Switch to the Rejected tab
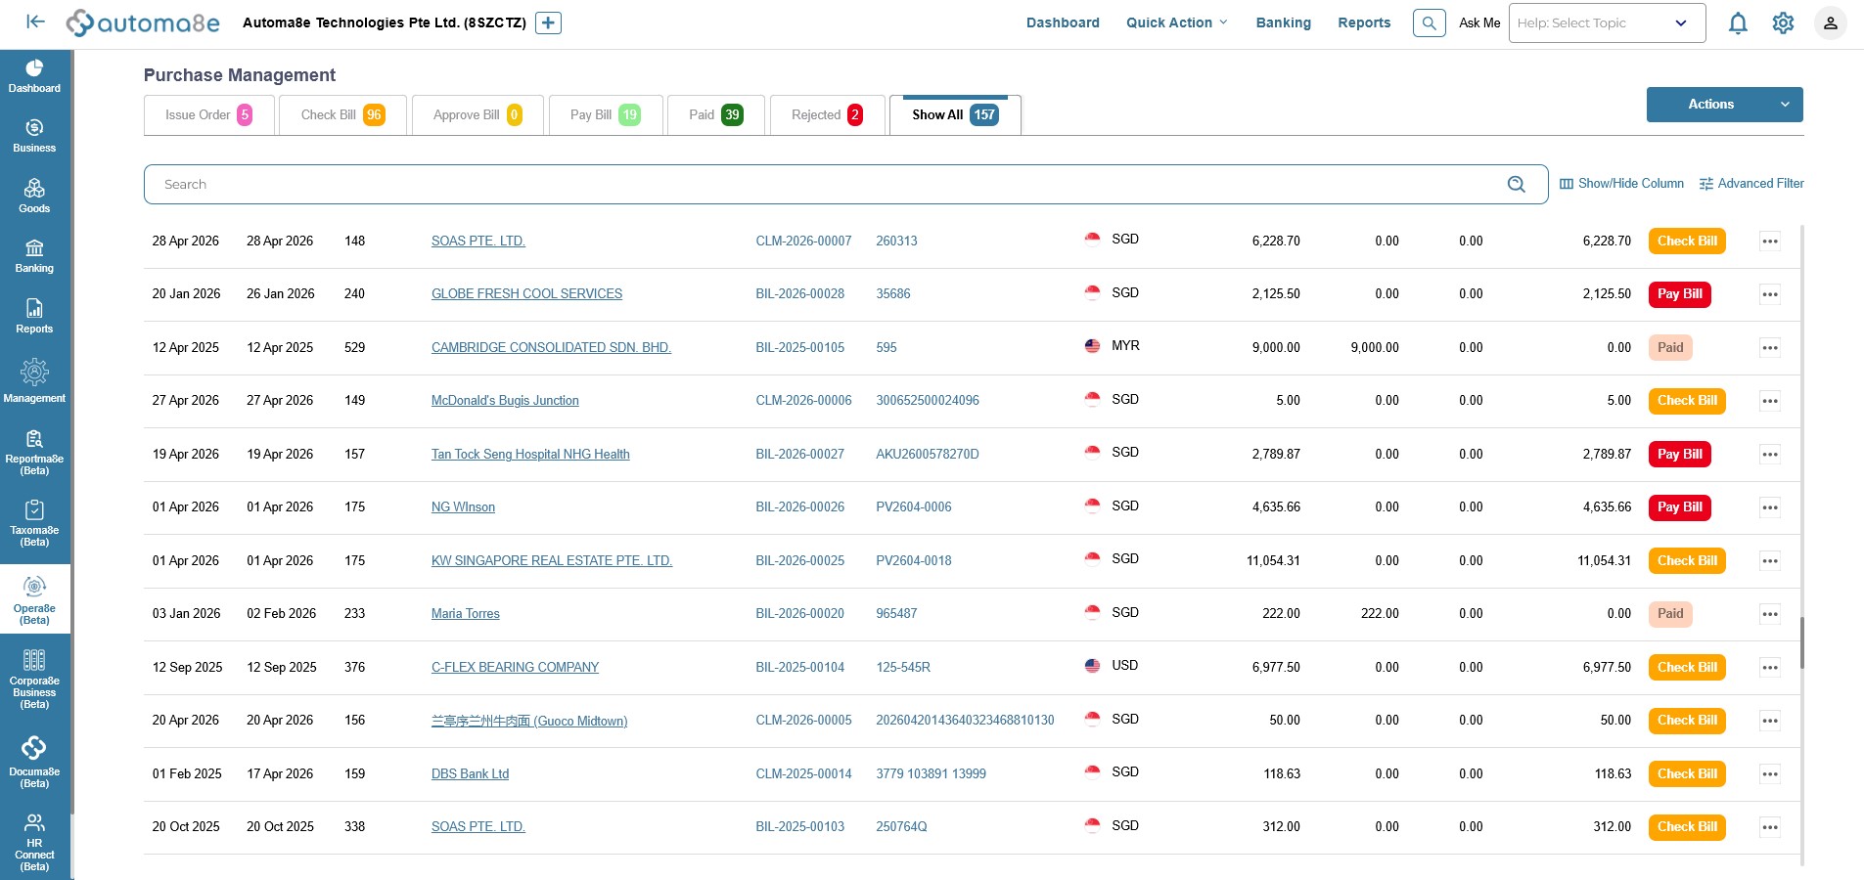 pos(827,115)
